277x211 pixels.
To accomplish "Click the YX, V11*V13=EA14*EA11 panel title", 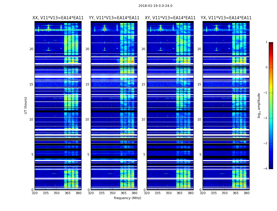I will click(x=226, y=18).
